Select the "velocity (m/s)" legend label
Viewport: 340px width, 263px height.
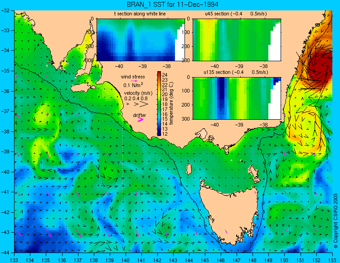[138, 93]
